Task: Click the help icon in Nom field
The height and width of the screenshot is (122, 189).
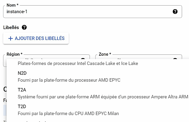Action: point(175,12)
